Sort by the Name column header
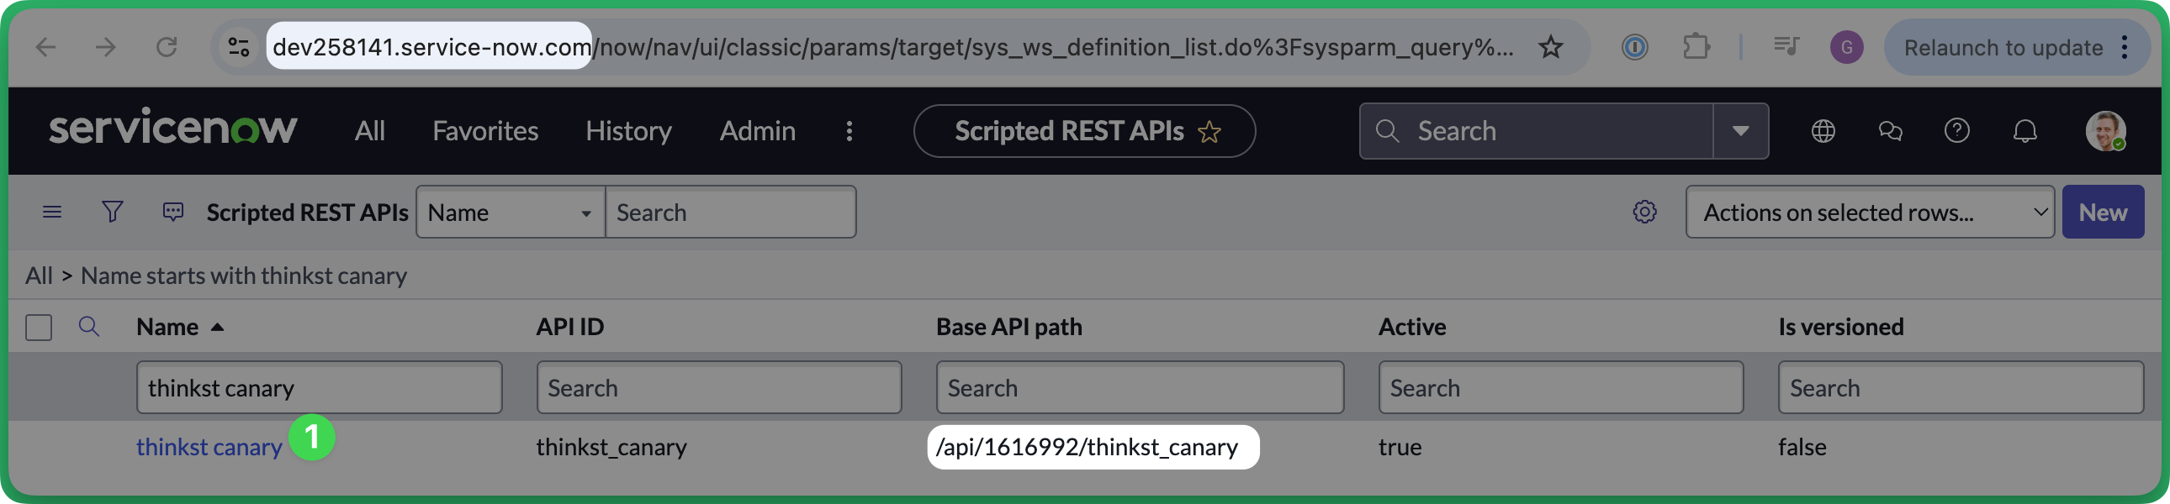Viewport: 2170px width, 504px height. 167,327
